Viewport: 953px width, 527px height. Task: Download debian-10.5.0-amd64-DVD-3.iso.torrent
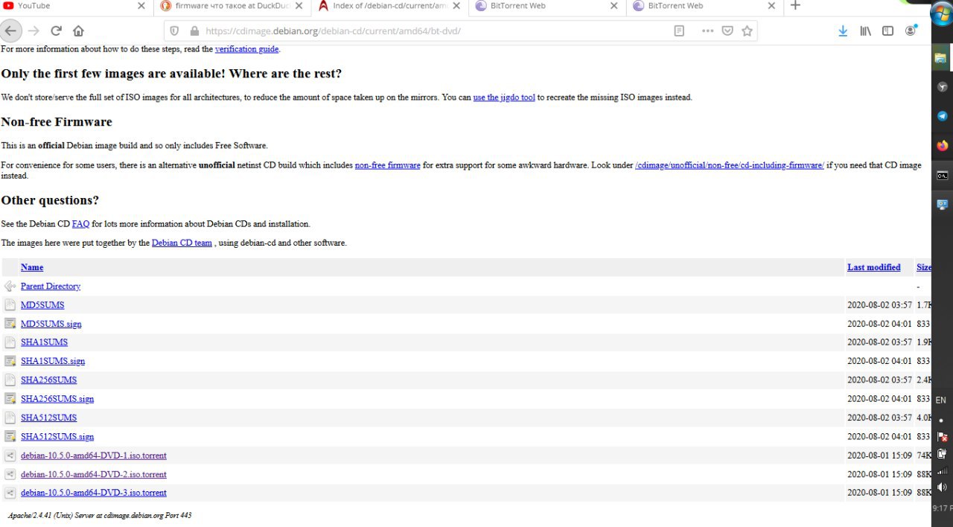click(94, 493)
